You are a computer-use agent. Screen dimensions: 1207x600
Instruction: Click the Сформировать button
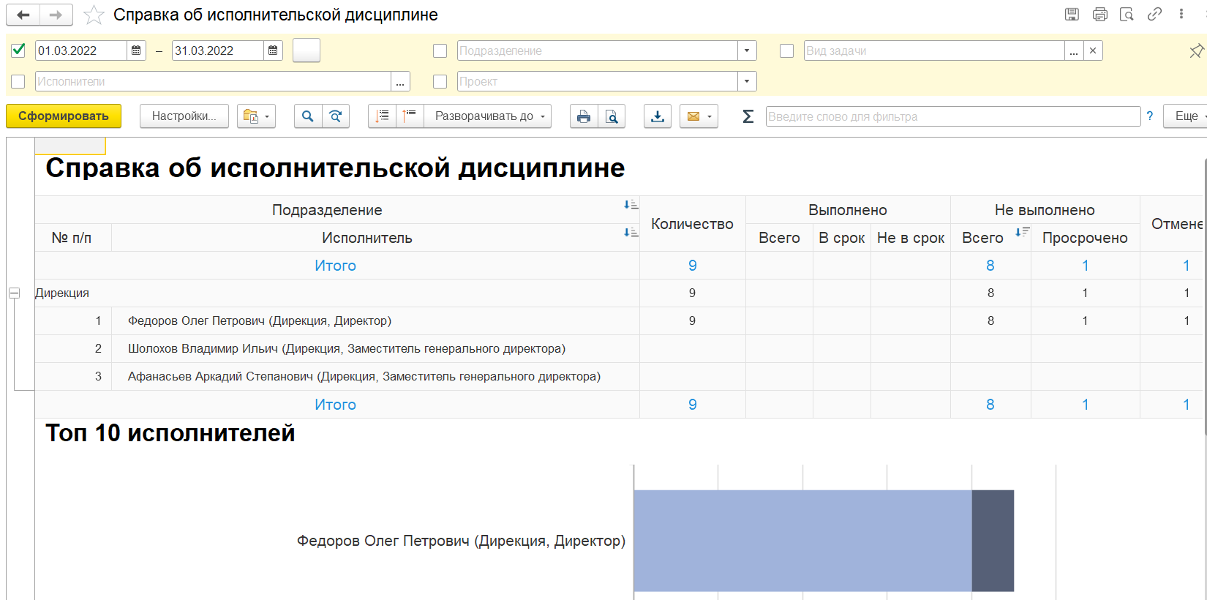click(64, 116)
